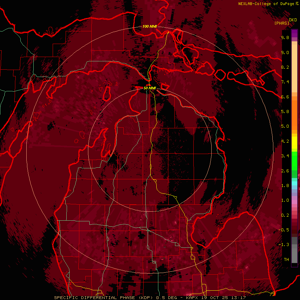Screen dimensions: 300x300
Task: Click the "TH" threshold label
Action: click(286, 260)
